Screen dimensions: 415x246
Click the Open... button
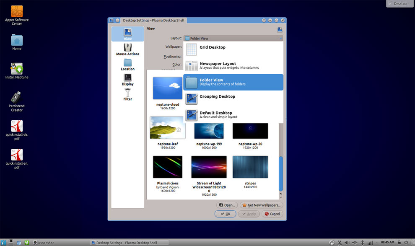(227, 205)
